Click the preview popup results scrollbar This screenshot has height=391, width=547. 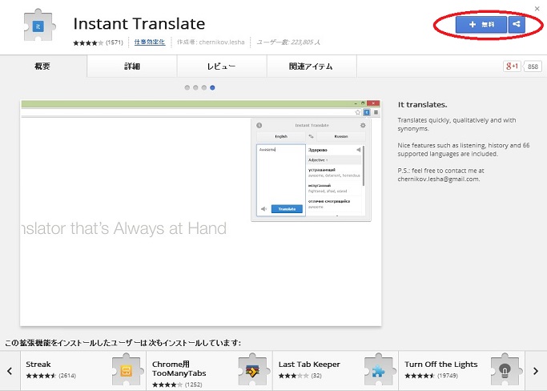364,166
